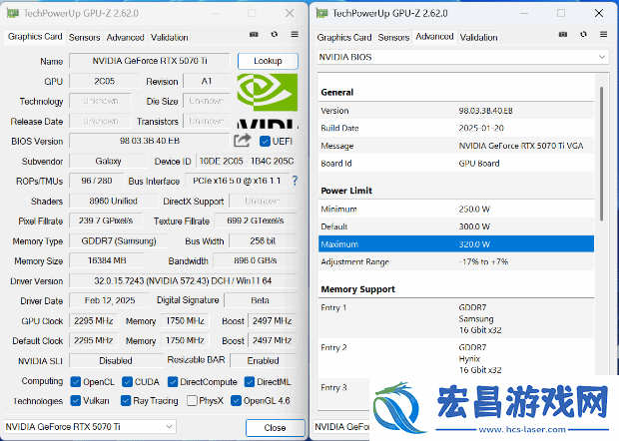Switch to Validation tab in left window
Screen dimensions: 619x441
tap(170, 38)
